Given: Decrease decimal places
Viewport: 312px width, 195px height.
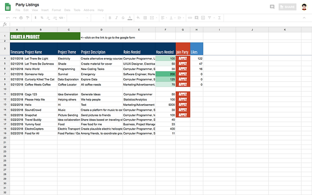Looking at the screenshot, I should pyautogui.click(x=48, y=18).
